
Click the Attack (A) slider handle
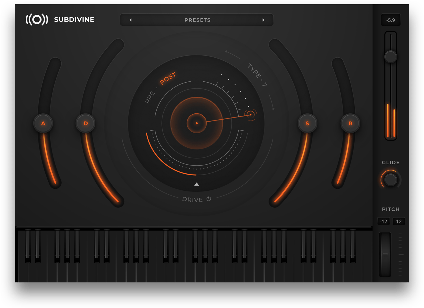43,123
